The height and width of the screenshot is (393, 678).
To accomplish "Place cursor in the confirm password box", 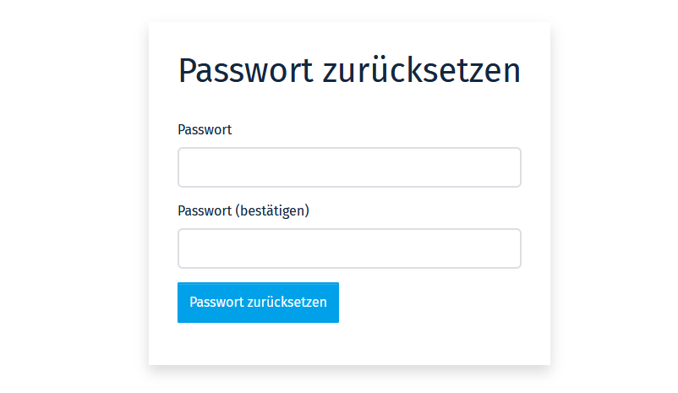I will (x=349, y=248).
